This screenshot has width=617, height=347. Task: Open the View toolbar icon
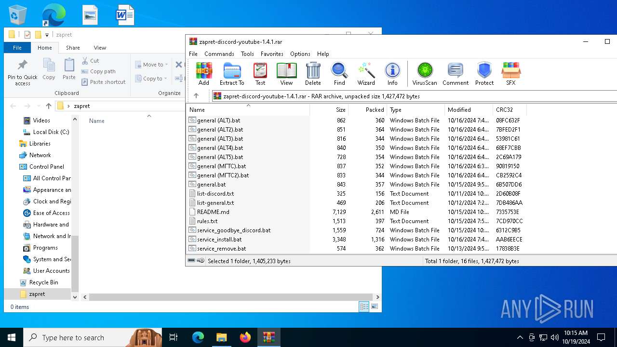[x=286, y=74]
